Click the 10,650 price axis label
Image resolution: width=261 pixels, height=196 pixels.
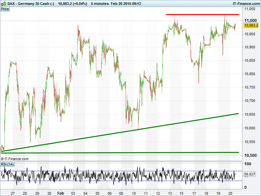point(250,114)
